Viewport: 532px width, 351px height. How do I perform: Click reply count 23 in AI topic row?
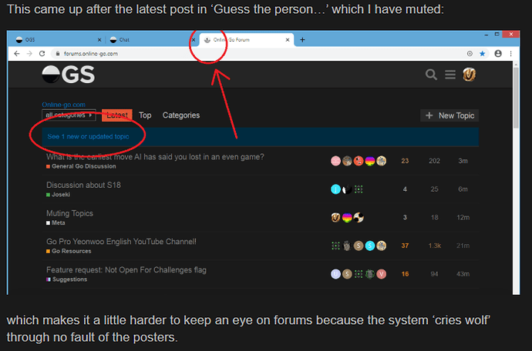coord(405,161)
